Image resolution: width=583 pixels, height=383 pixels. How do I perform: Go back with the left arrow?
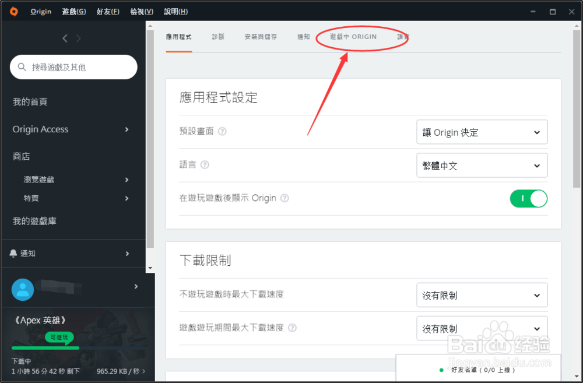click(65, 38)
